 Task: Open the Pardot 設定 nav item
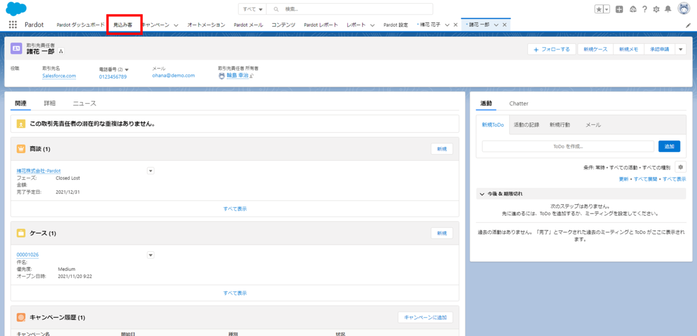coord(396,25)
